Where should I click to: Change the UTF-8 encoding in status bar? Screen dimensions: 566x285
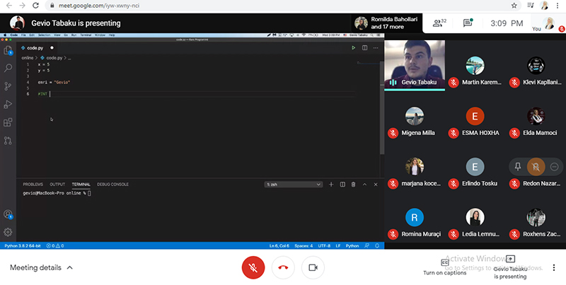click(324, 245)
